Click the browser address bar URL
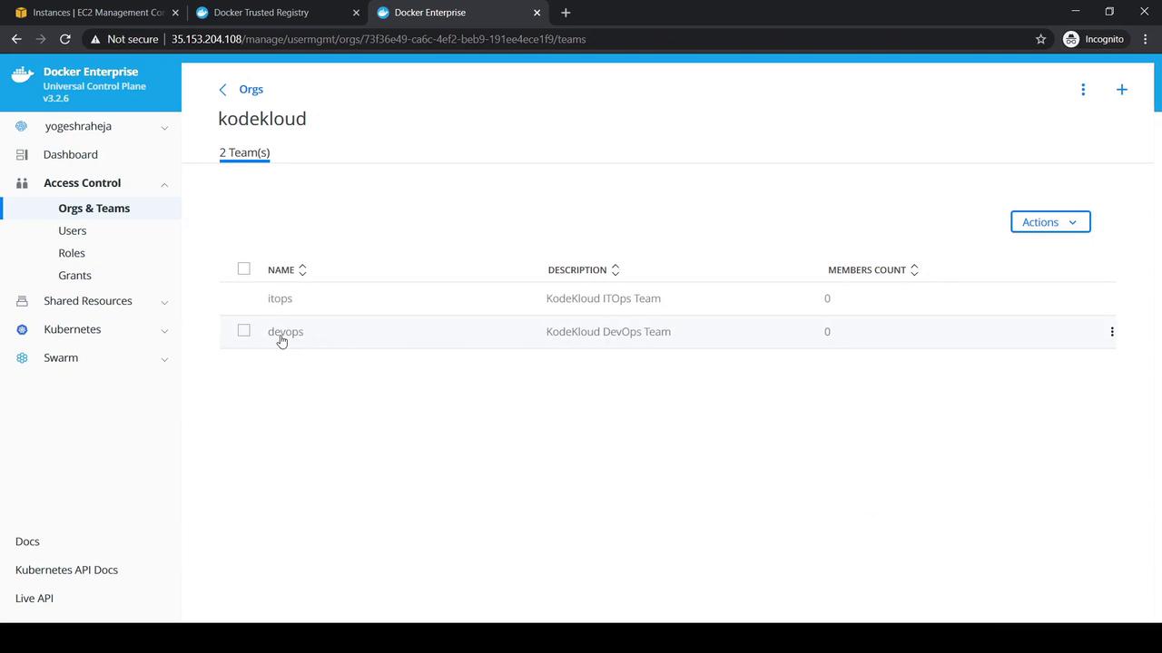The width and height of the screenshot is (1162, 653). (x=379, y=39)
